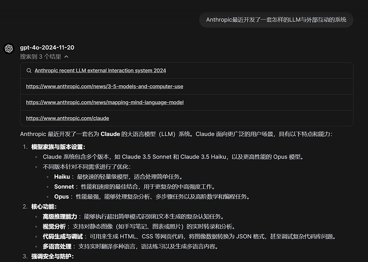Click the line '不同版本针对不同需求进行了优化:'
368x262 pixels.
pyautogui.click(x=87, y=167)
